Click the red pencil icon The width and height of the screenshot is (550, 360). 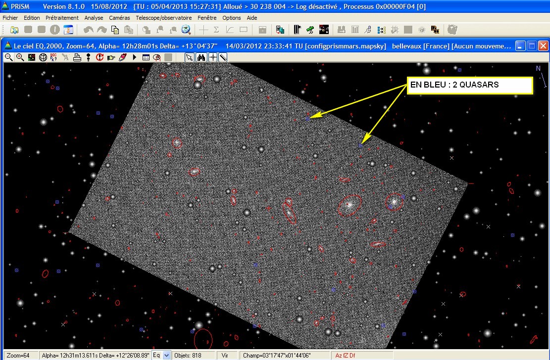123,57
